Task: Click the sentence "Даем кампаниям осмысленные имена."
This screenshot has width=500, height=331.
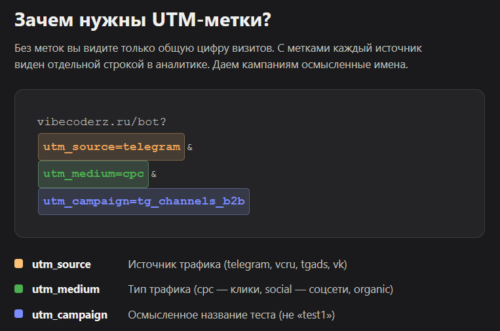Action: [310, 65]
